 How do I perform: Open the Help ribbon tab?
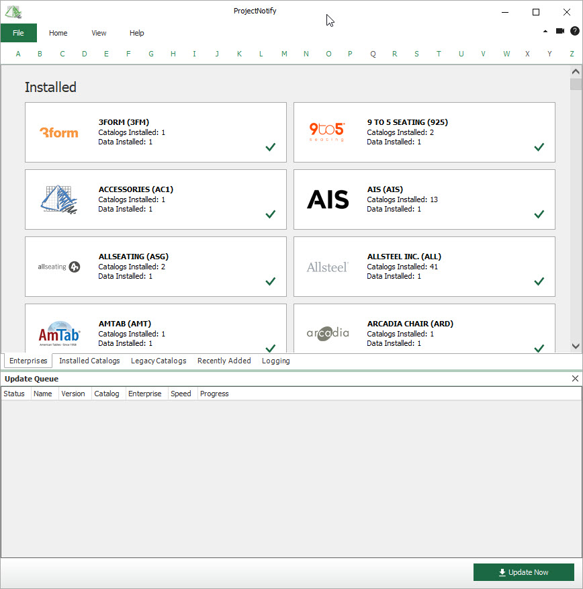pyautogui.click(x=137, y=33)
